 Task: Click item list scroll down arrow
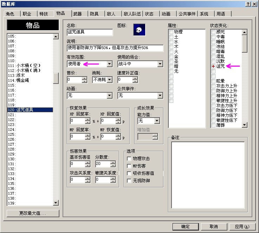point(56,203)
